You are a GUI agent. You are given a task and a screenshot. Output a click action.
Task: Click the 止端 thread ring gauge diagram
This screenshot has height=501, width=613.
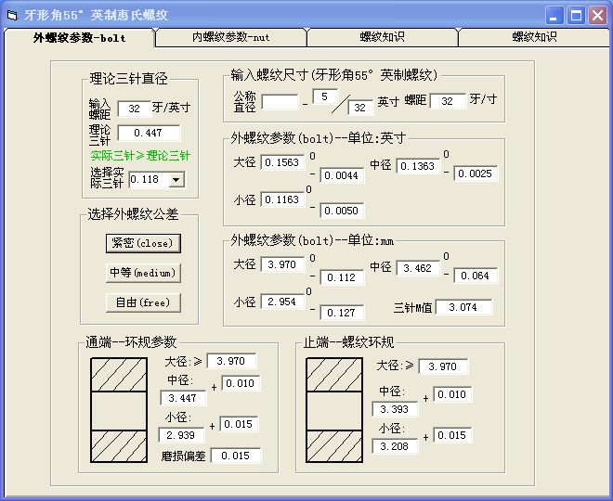[x=334, y=406]
